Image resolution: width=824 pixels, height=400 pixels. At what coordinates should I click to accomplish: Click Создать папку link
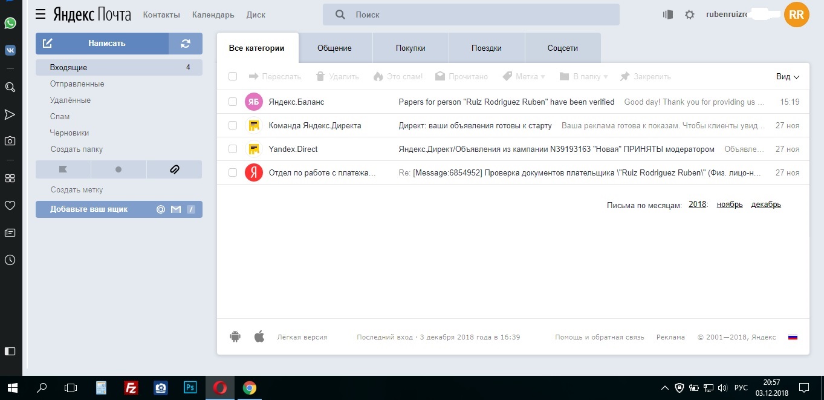(77, 149)
